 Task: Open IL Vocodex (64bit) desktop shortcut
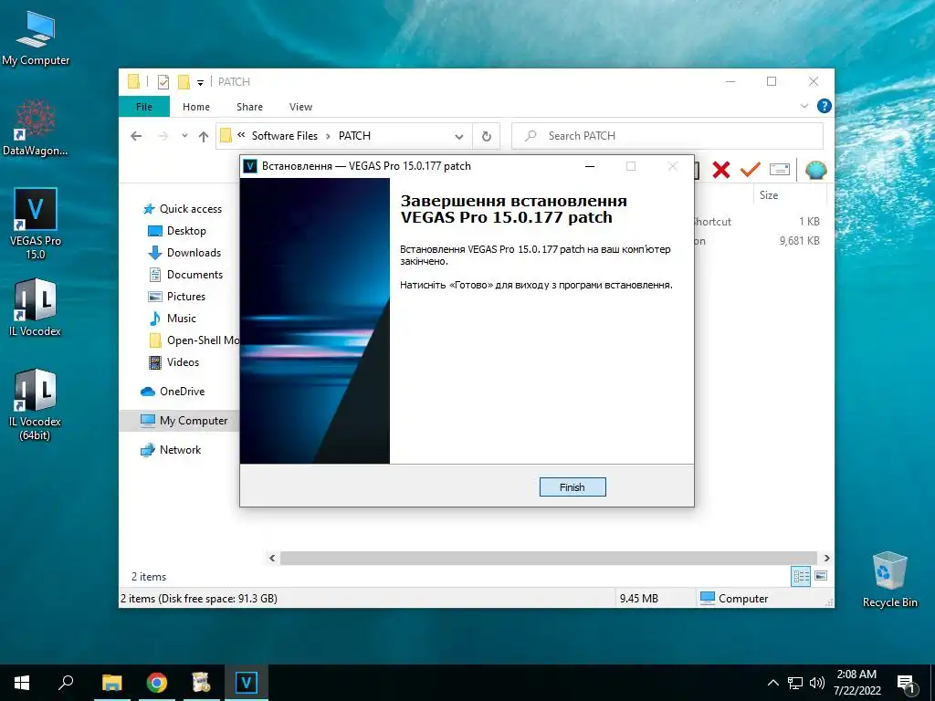pyautogui.click(x=36, y=405)
